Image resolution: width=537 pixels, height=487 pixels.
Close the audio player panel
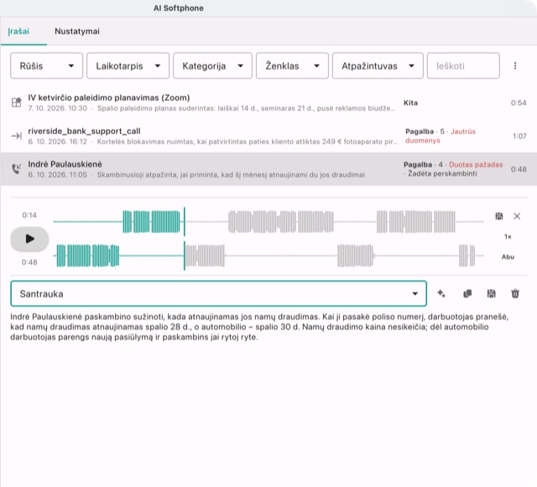coord(517,216)
